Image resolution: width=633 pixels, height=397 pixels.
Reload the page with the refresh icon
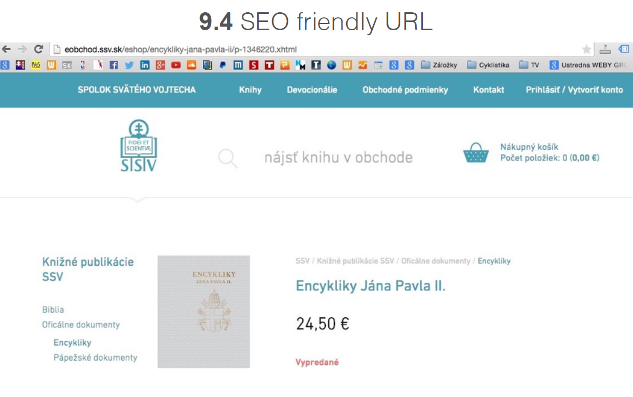pyautogui.click(x=38, y=49)
